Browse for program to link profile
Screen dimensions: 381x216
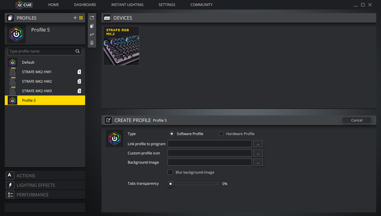258,144
